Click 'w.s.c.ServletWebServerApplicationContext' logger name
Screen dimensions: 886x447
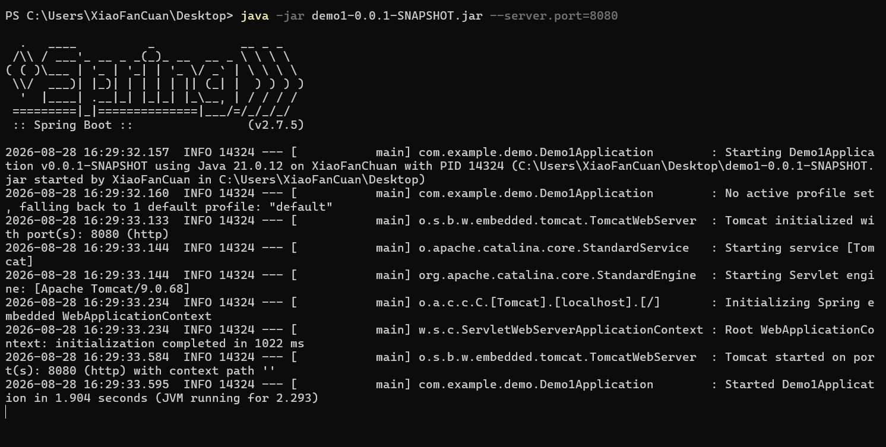coord(561,330)
